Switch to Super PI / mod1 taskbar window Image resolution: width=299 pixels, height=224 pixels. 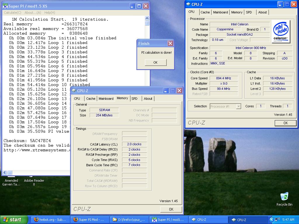pyautogui.click(x=168, y=220)
